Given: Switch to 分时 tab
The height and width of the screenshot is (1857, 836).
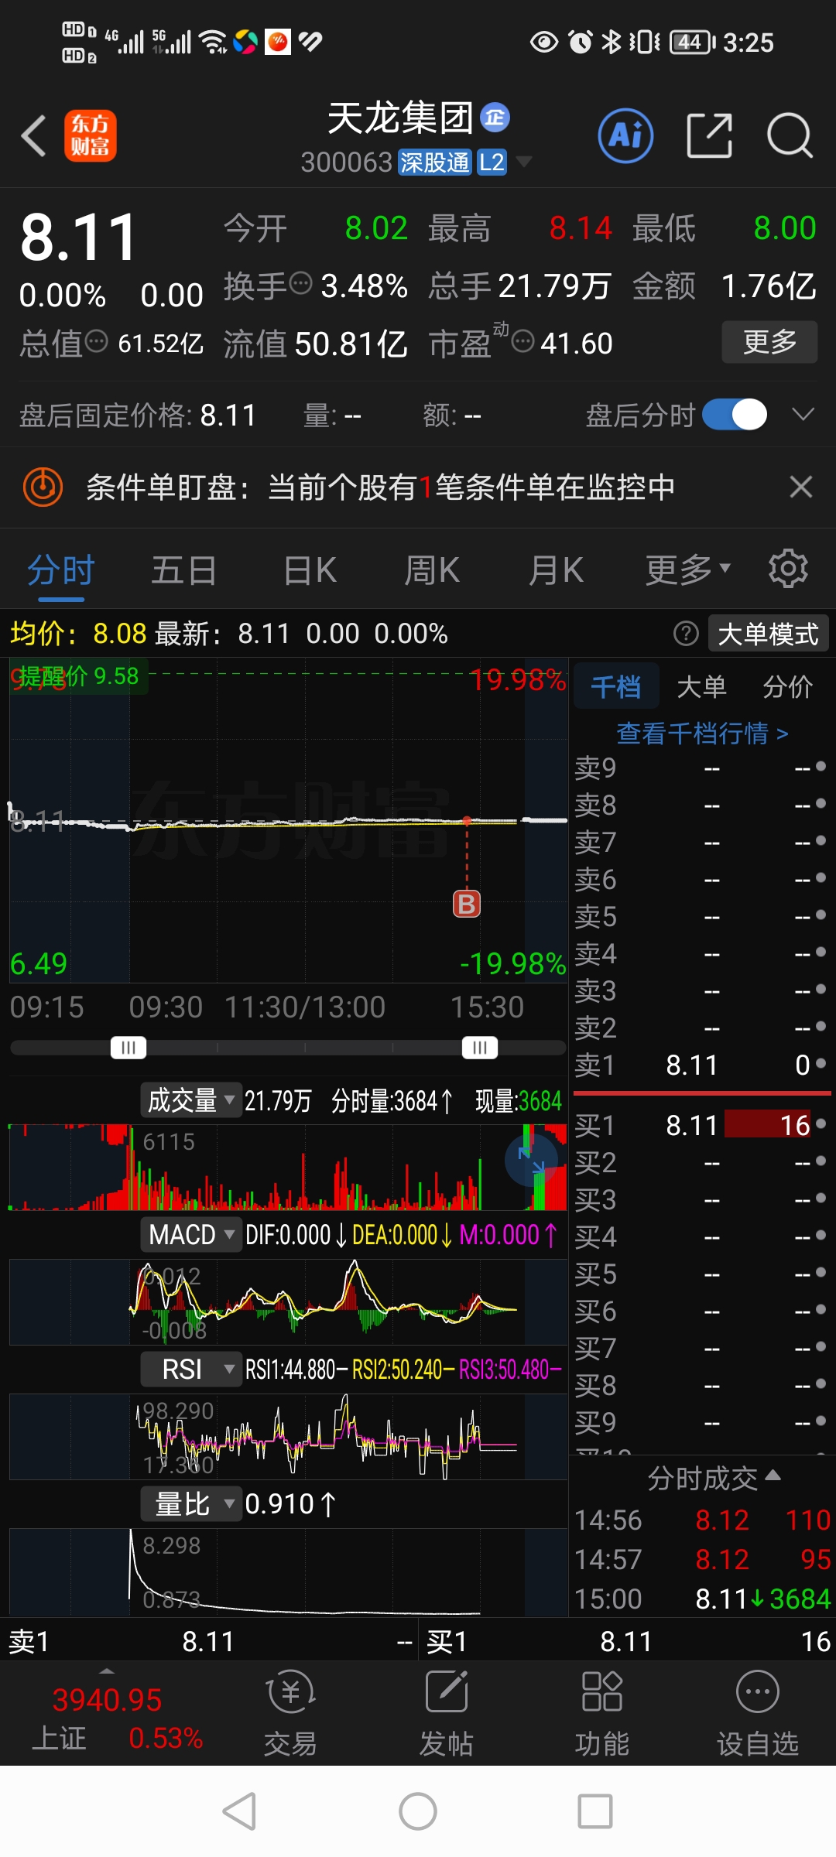Looking at the screenshot, I should tap(60, 570).
